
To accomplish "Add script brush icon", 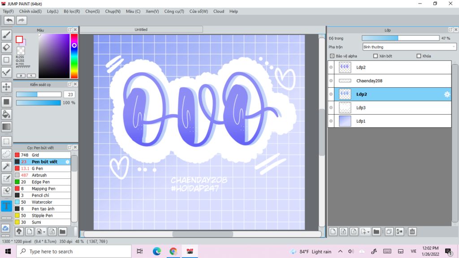I will 52,232.
